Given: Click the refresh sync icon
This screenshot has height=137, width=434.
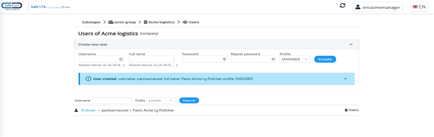Looking at the screenshot, I should pos(342,6).
